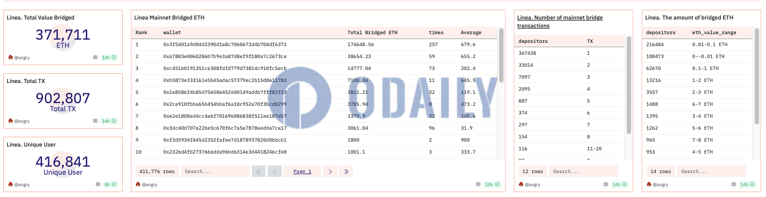Click camera icon in Total Value Bridged card

point(96,57)
